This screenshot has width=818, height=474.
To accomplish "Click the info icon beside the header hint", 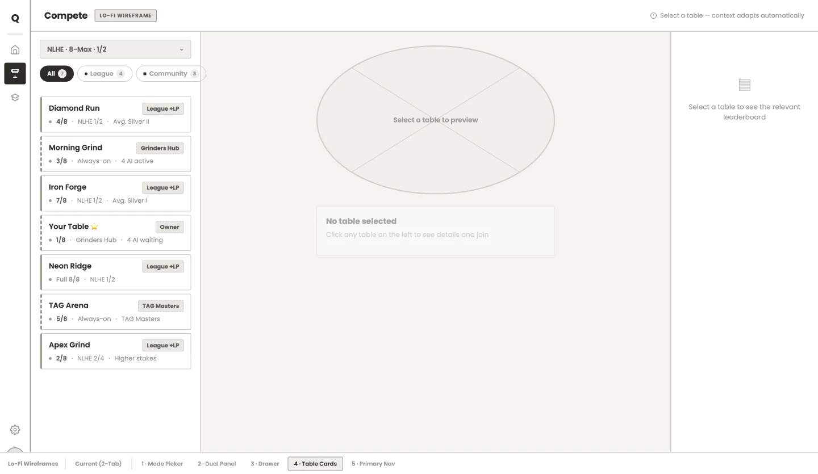I will (x=653, y=16).
